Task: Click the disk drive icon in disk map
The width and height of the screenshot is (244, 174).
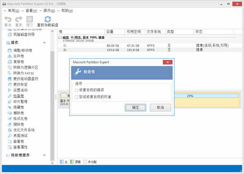Action: coord(64,95)
